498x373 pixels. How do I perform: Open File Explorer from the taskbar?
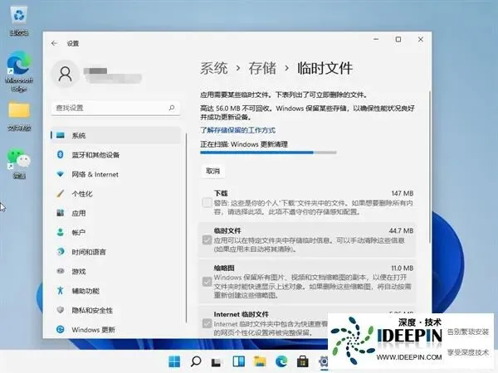coord(260,361)
